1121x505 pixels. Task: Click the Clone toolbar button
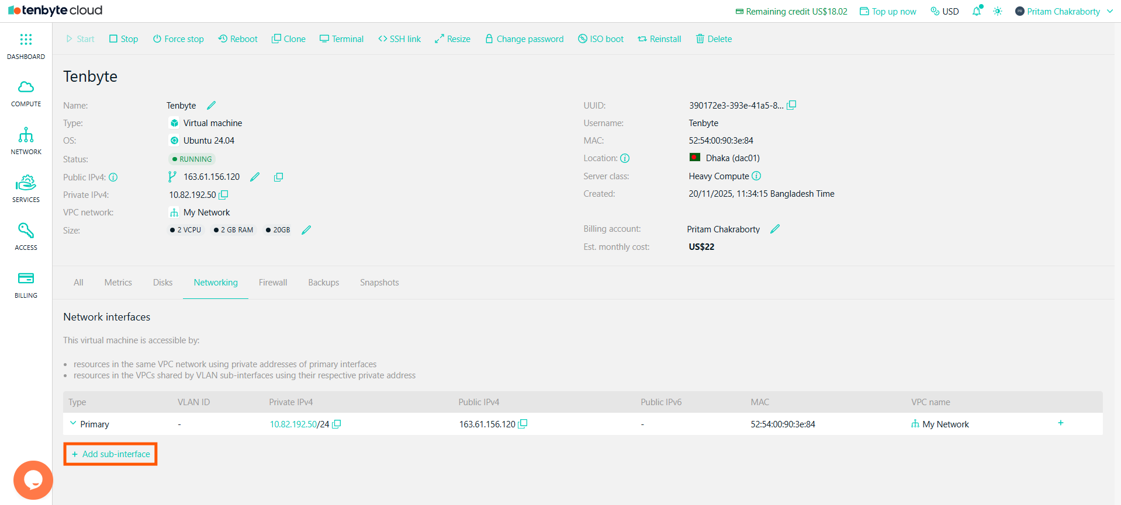point(289,39)
